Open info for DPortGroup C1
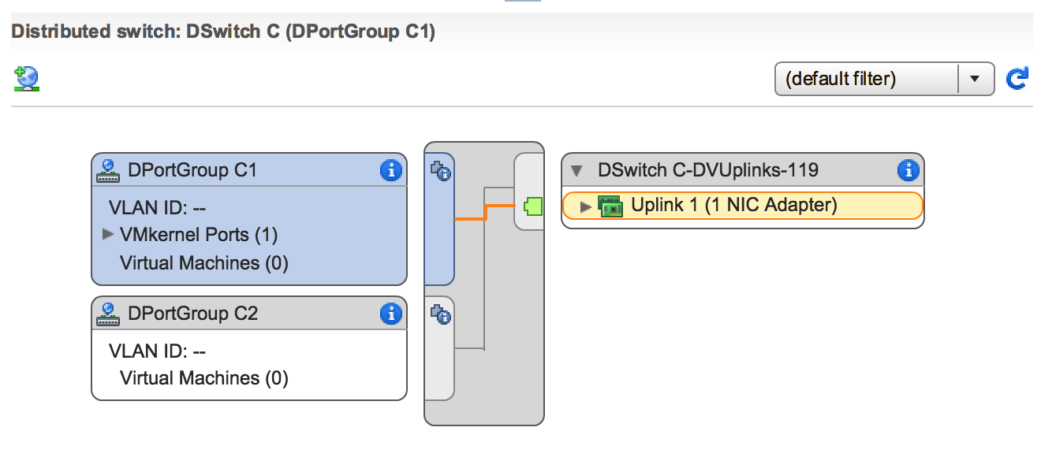Screen dimensions: 1041x457 tap(390, 170)
